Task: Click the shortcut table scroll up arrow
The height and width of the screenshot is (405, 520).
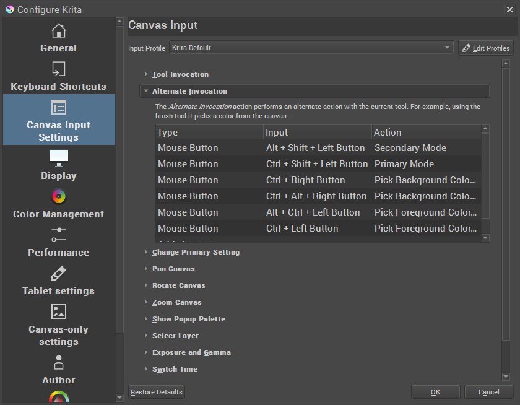Action: (x=485, y=128)
